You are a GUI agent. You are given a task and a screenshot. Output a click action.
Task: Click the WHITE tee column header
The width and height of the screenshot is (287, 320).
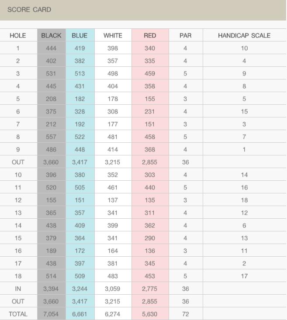[113, 35]
